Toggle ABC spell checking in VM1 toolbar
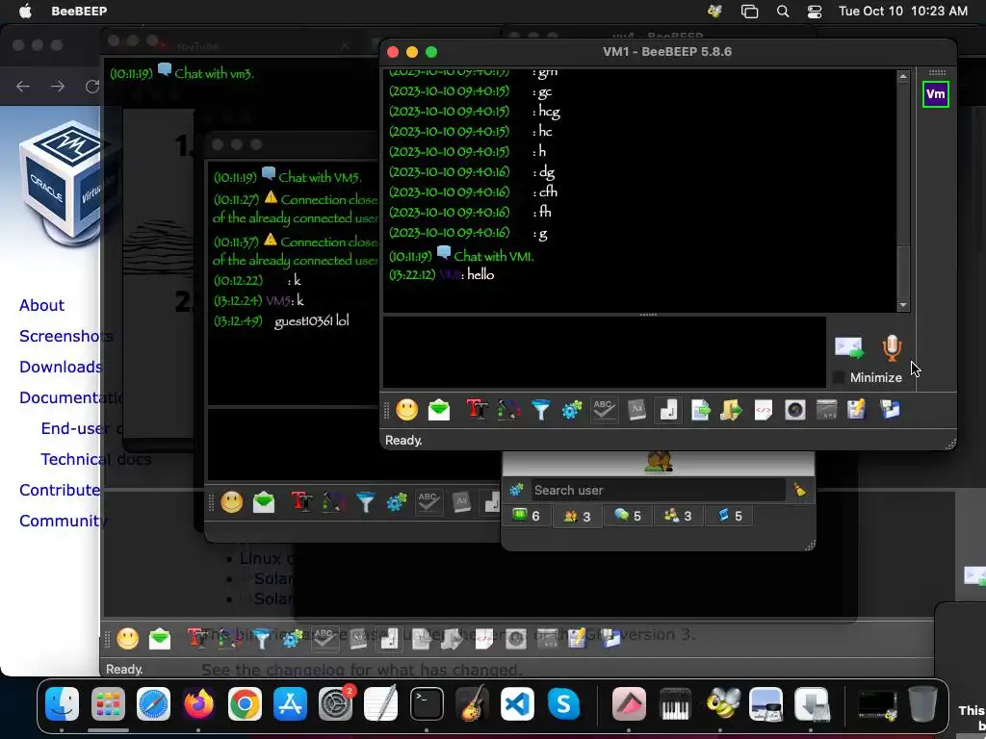This screenshot has height=739, width=986. [x=604, y=410]
